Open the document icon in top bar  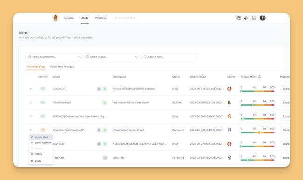(254, 18)
